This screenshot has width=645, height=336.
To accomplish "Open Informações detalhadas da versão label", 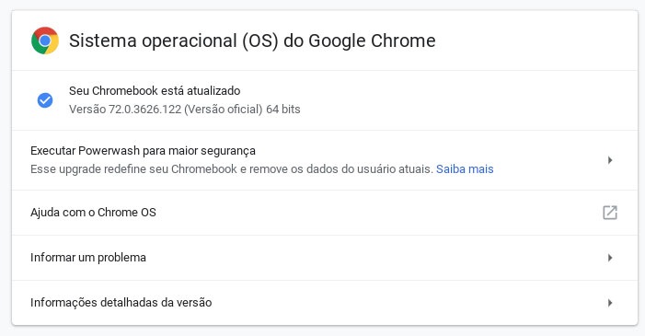I will 121,303.
